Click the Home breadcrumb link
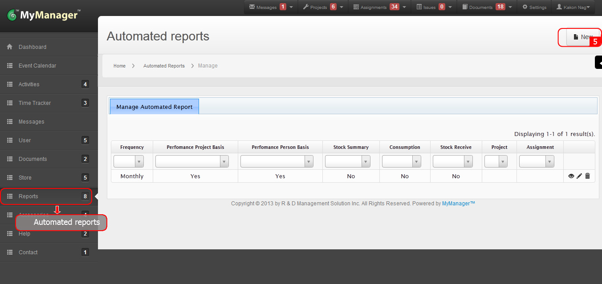The height and width of the screenshot is (284, 602). pos(119,66)
